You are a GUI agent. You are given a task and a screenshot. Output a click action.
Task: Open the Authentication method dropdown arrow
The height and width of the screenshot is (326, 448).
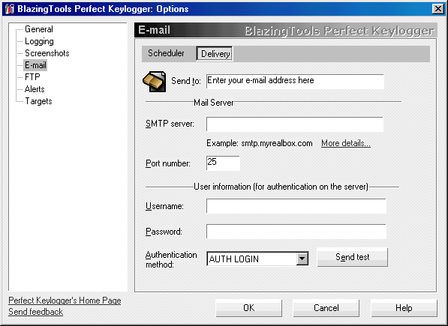[302, 259]
